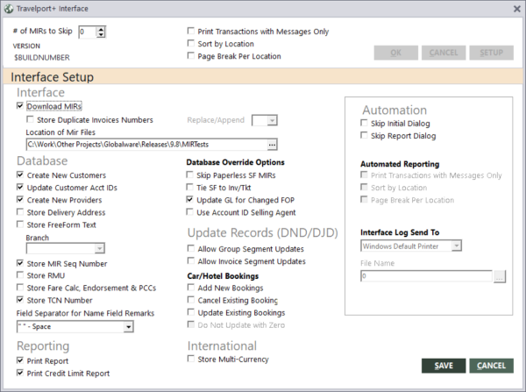
Task: Enable Add New Bookings
Action: (x=191, y=288)
